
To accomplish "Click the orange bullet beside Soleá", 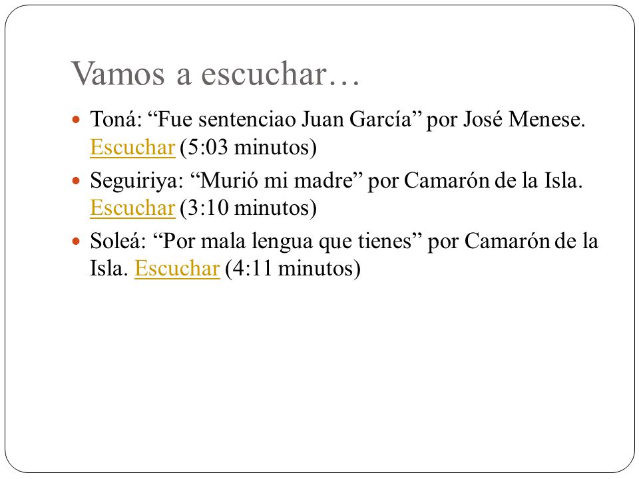I will [75, 241].
